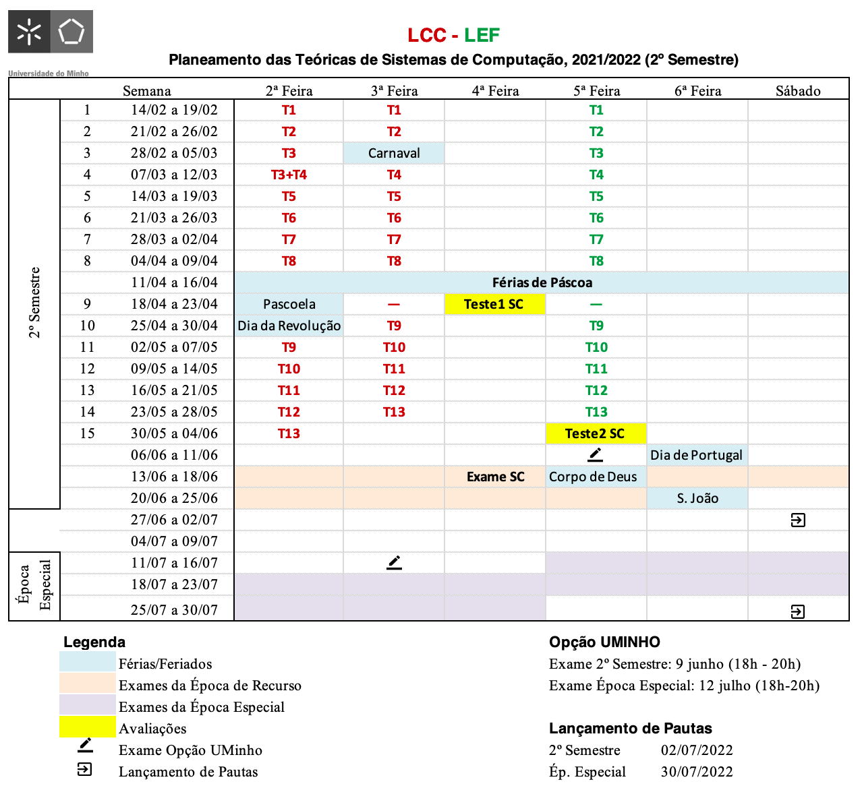
Task: Select the date 02/07/2022
Action: [x=697, y=750]
